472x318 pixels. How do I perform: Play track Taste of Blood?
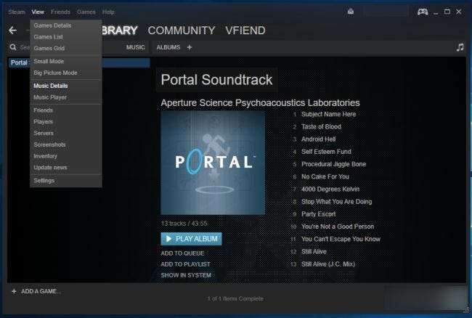coord(321,126)
